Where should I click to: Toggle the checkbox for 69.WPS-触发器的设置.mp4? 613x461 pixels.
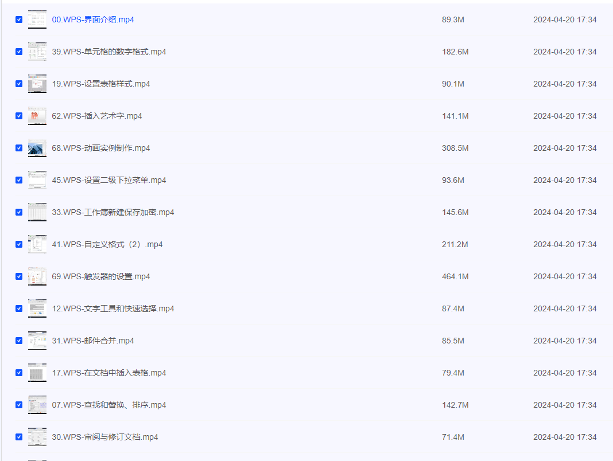coord(19,276)
